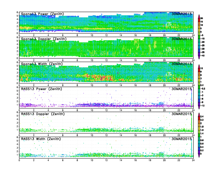This screenshot has width=222, height=172.
Task: Click the 'RASS13 Power (Zenith)' panel title
Action: tap(41, 89)
